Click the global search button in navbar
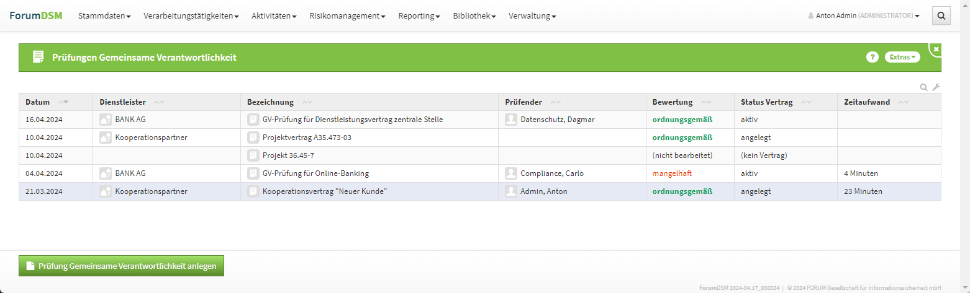 (941, 15)
